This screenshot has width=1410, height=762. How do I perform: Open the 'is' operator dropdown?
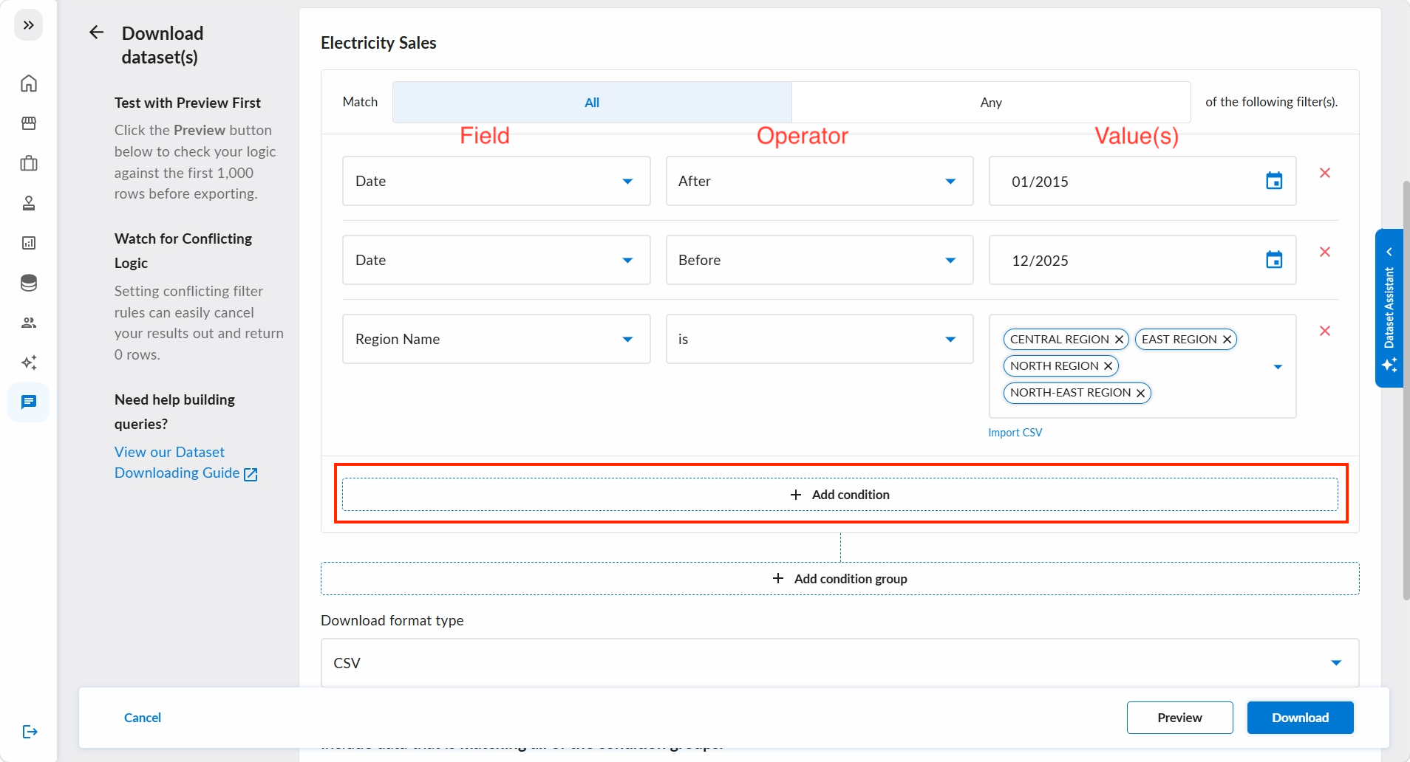click(819, 339)
